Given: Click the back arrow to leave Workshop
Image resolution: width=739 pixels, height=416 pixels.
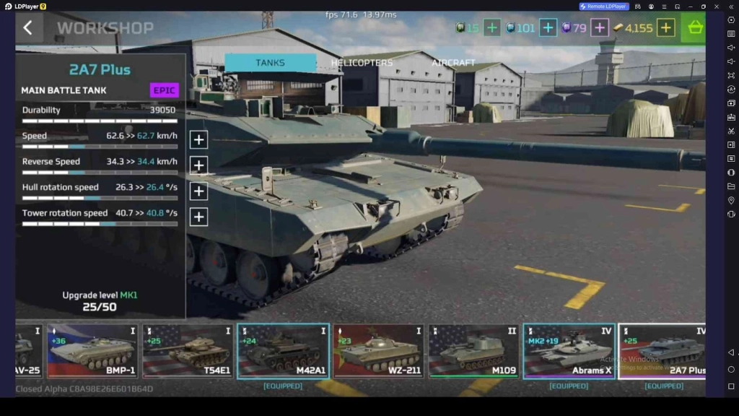Looking at the screenshot, I should 28,27.
